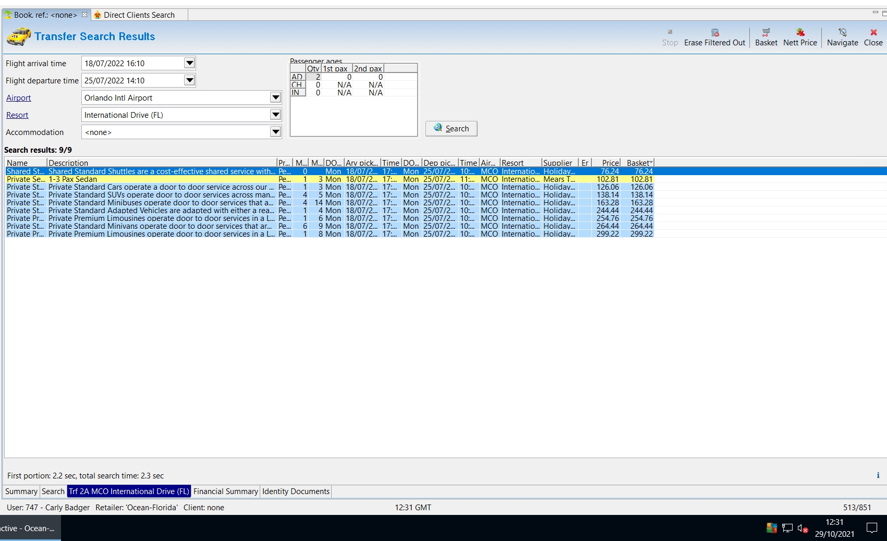Select the Private Standard Minivans row
Image resolution: width=887 pixels, height=541 pixels.
pos(330,226)
